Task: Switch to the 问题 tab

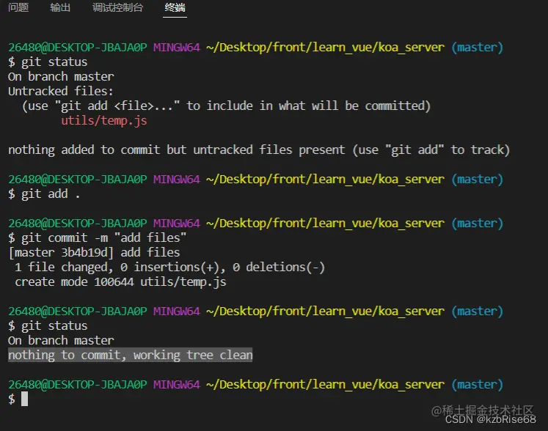Action: [18, 7]
